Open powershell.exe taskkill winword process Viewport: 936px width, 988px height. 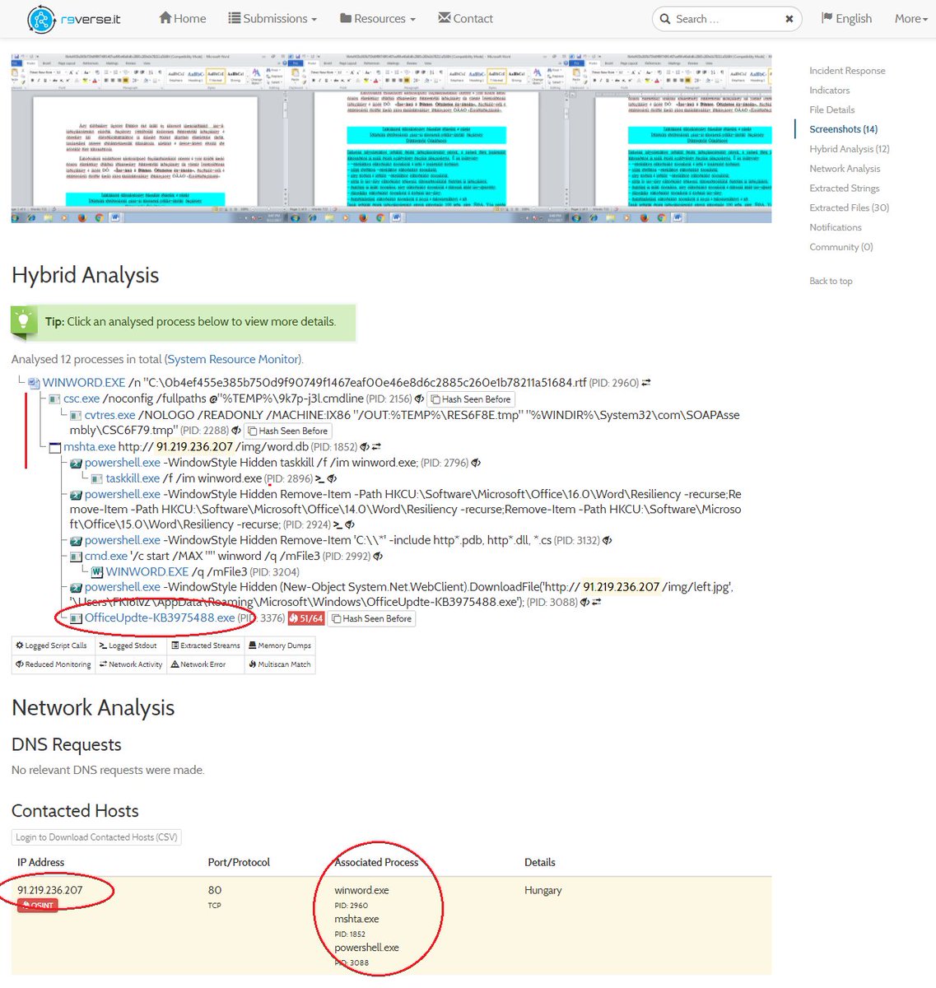pos(123,463)
